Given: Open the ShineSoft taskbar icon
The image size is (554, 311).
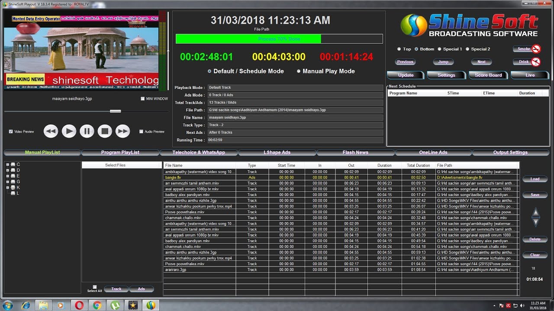Looking at the screenshot, I should 151,305.
